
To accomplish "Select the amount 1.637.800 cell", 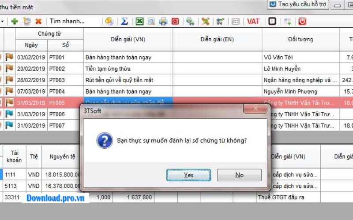I will click(x=134, y=197).
